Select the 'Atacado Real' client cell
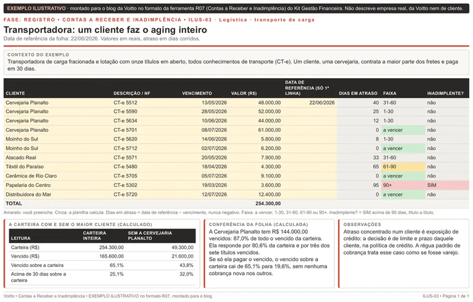Viewport: 473px width, 302px height. point(21,157)
